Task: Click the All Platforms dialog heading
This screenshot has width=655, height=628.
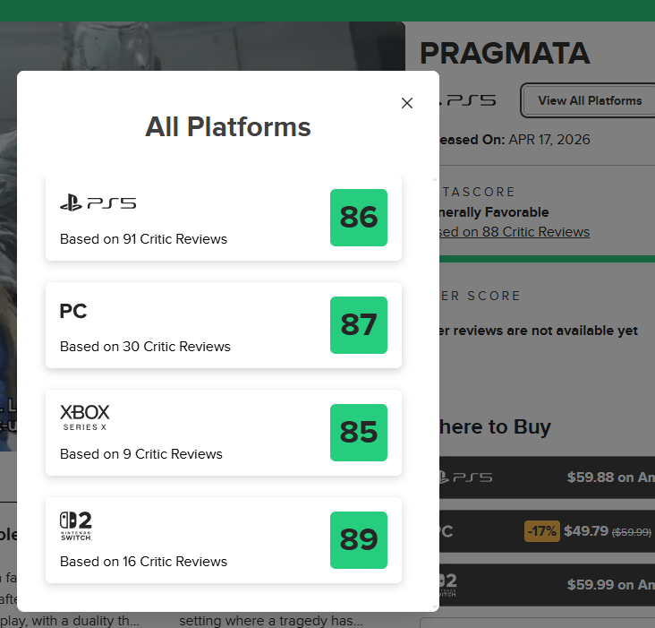Action: 228,126
